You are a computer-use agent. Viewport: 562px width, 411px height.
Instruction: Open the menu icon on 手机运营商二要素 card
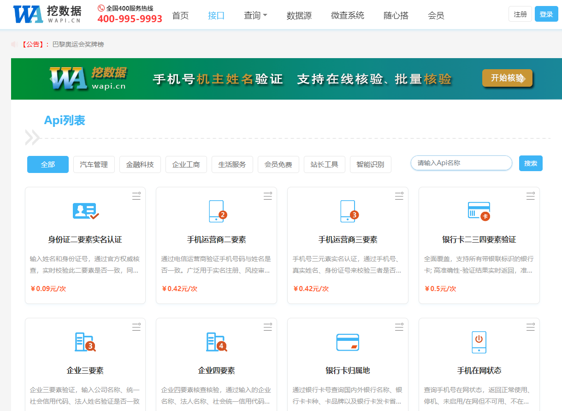(x=268, y=196)
